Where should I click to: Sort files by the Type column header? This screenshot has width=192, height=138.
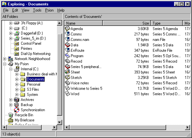click(x=167, y=23)
